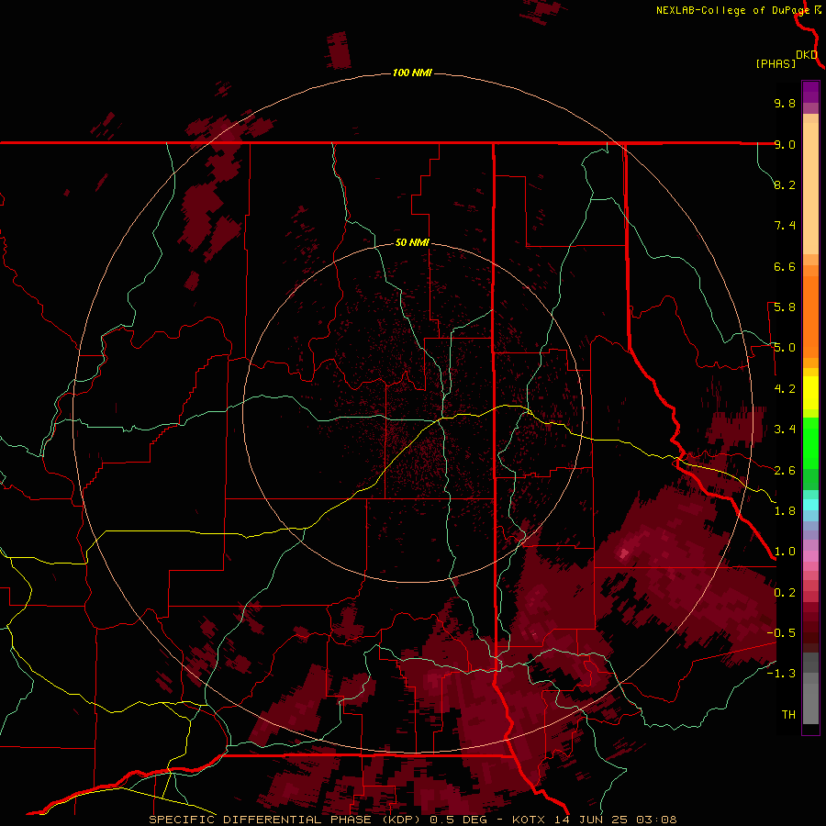The height and width of the screenshot is (826, 826).
Task: Click the 7.4 value on the color scale
Action: [785, 226]
